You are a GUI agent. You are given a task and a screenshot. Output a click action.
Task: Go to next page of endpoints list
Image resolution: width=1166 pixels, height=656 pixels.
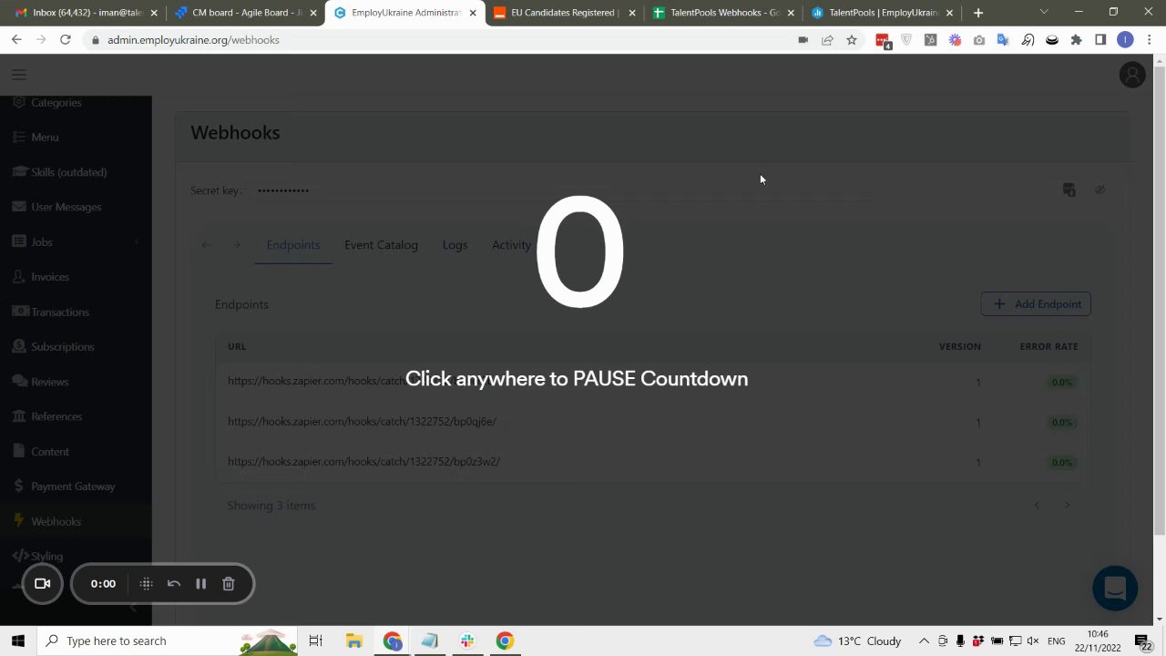click(1067, 506)
